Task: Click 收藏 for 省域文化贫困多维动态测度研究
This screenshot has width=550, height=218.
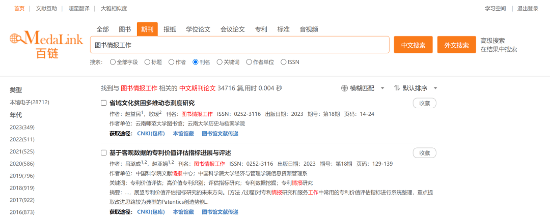Action: point(424,103)
